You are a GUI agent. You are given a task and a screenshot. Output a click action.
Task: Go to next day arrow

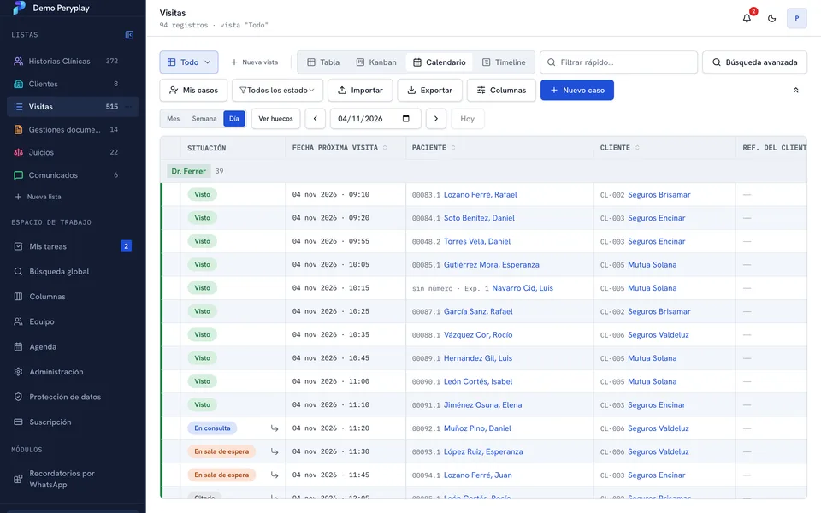pos(435,119)
